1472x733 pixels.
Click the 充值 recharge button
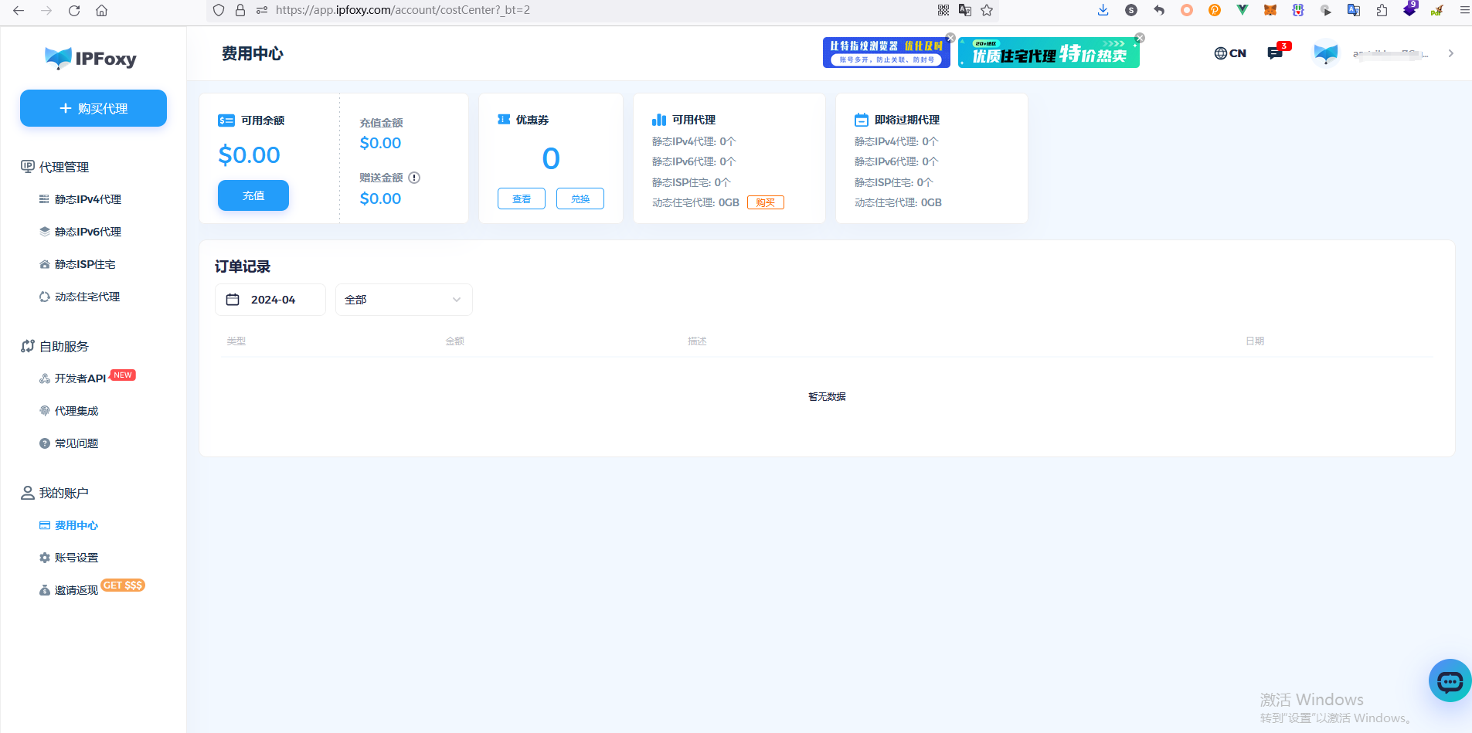(253, 195)
